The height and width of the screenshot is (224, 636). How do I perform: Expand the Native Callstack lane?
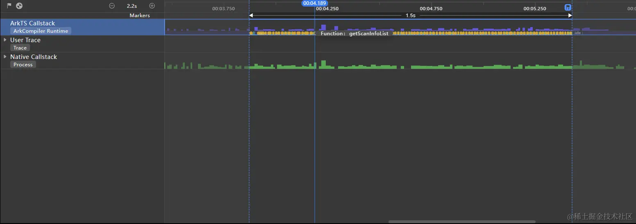(5, 57)
